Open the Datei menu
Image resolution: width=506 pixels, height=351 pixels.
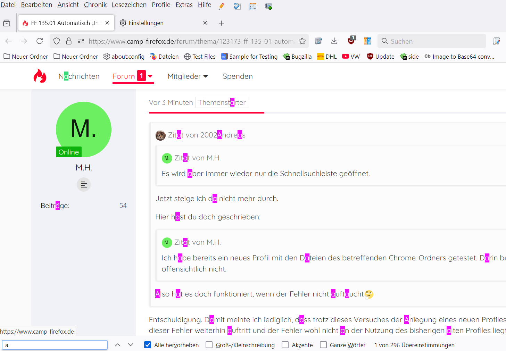8,5
